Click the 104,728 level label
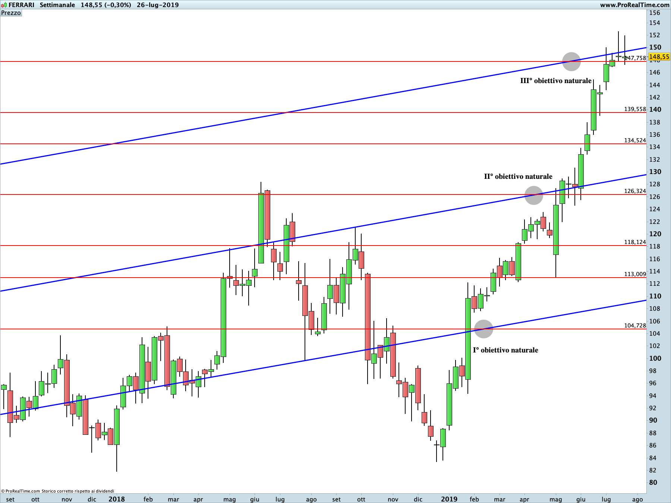This screenshot has height=503, width=671. tap(635, 326)
